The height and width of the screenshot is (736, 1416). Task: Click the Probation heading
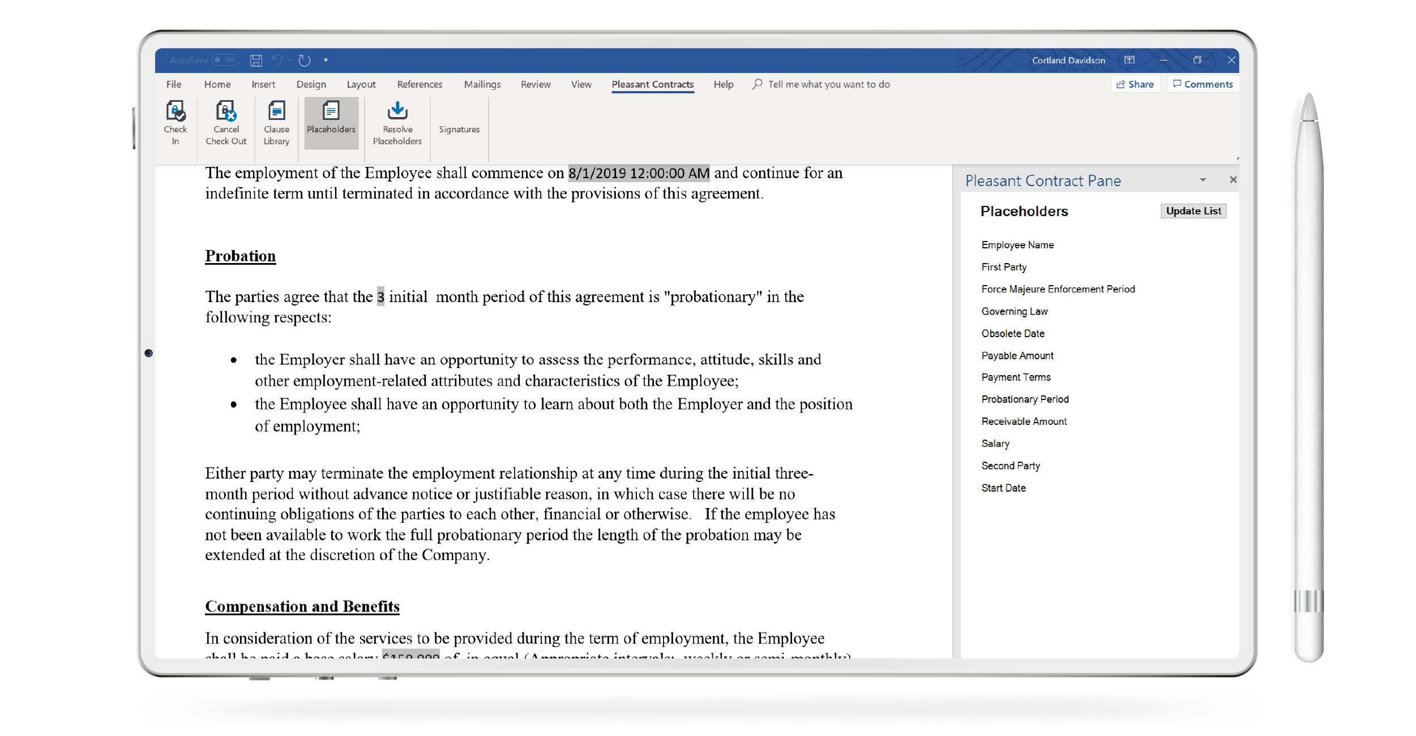coord(240,256)
